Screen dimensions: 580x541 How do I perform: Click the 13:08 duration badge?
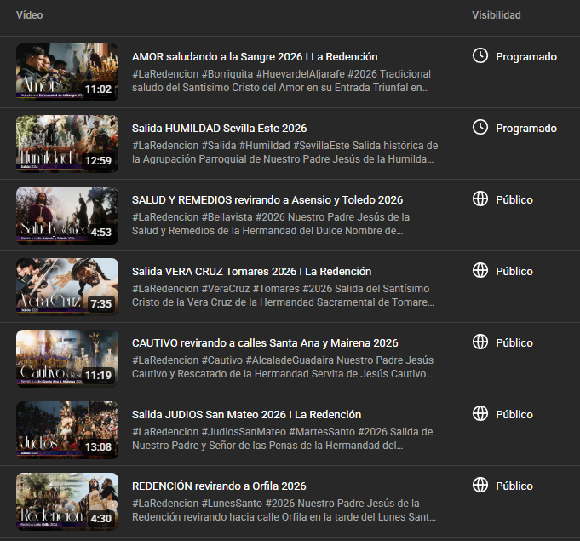pyautogui.click(x=99, y=447)
